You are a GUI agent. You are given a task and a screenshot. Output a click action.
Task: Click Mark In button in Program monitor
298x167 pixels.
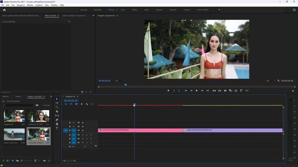(174, 91)
